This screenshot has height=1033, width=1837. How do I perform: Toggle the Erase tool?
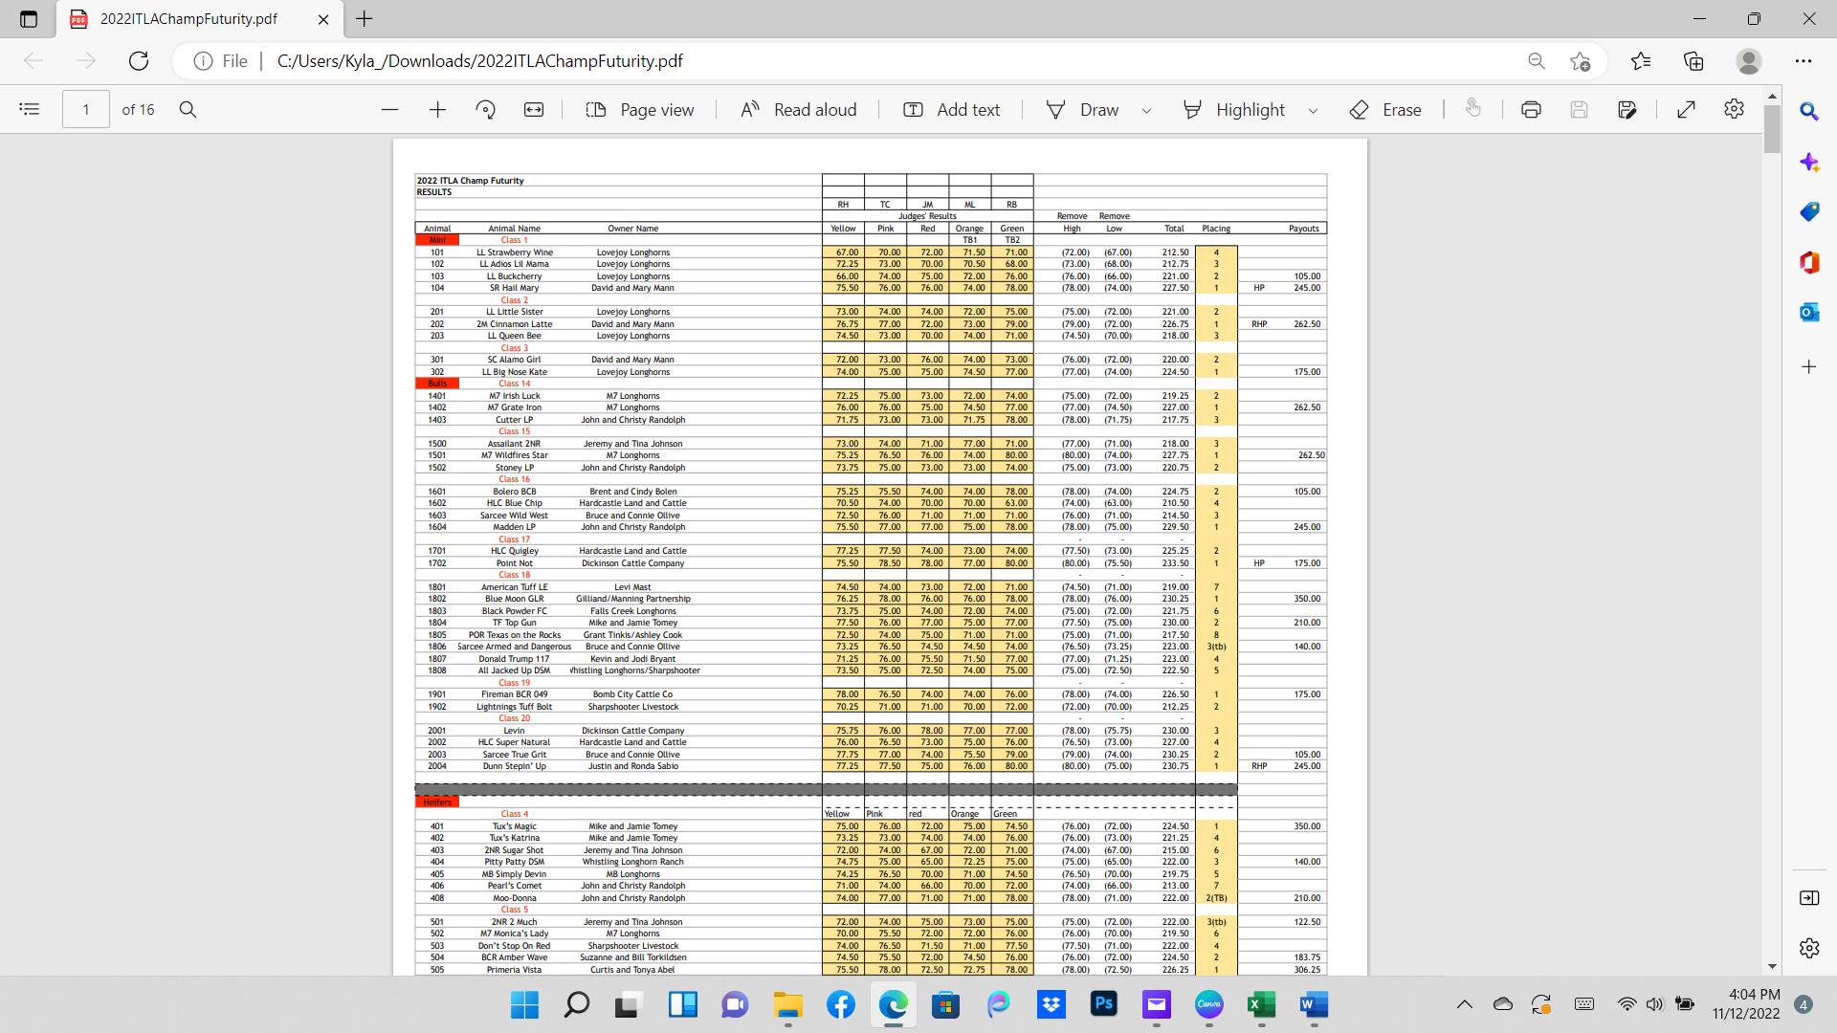coord(1385,110)
